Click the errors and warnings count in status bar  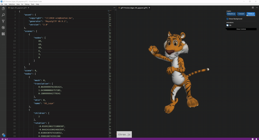coord(5,139)
